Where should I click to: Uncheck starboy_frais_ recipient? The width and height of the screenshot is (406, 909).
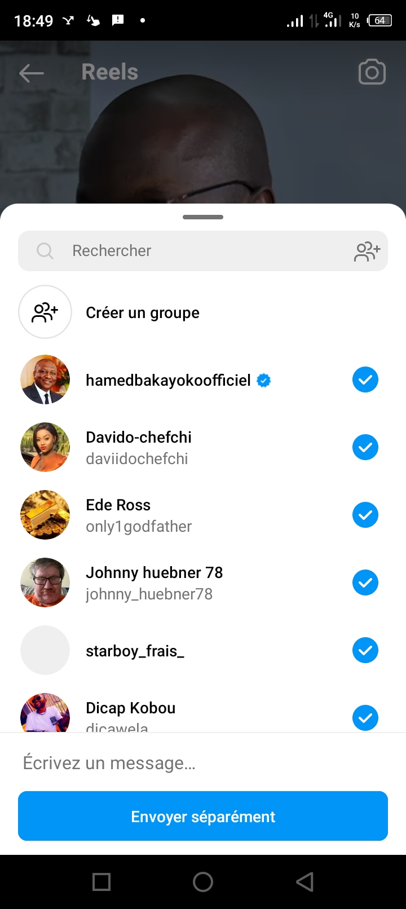click(365, 650)
